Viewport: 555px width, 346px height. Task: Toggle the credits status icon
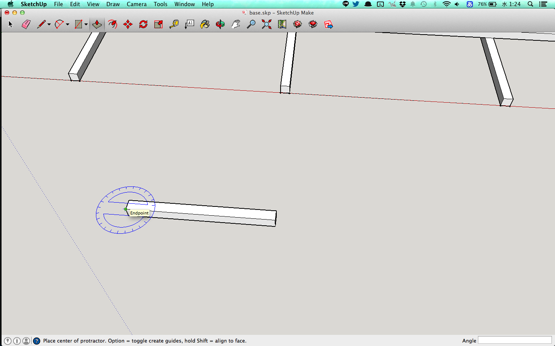tap(17, 341)
